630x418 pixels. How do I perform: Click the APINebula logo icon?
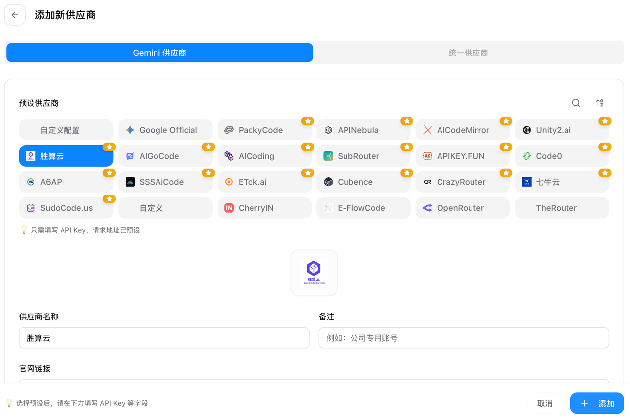tap(328, 130)
